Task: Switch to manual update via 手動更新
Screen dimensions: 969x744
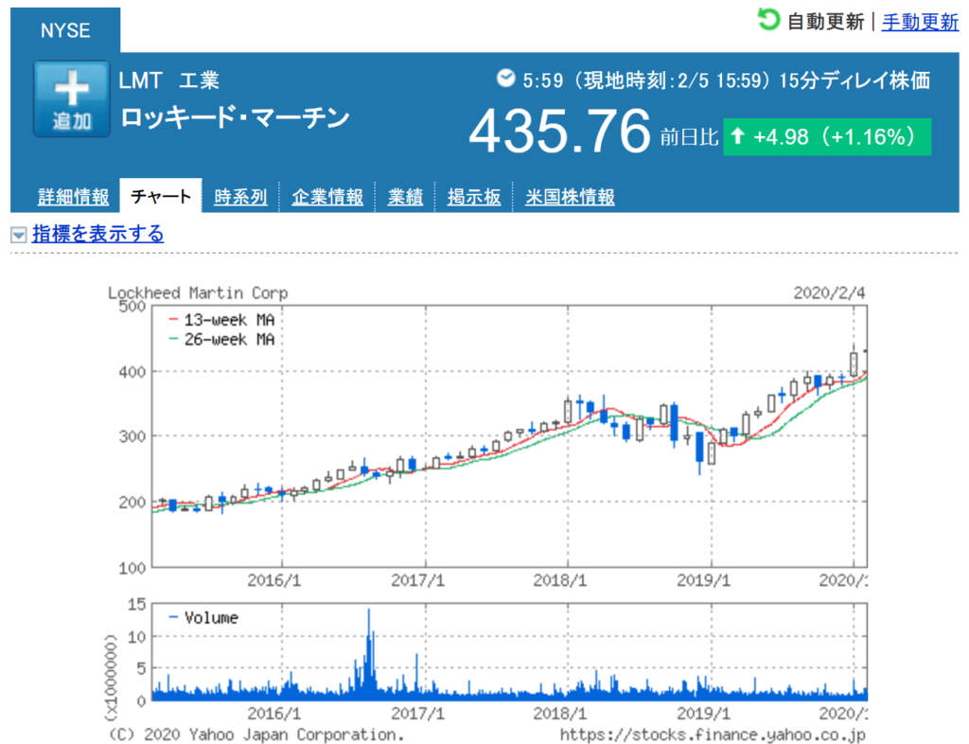Action: [x=920, y=23]
